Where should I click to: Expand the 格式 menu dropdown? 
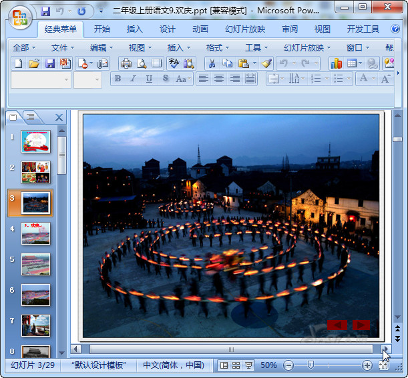[x=218, y=47]
